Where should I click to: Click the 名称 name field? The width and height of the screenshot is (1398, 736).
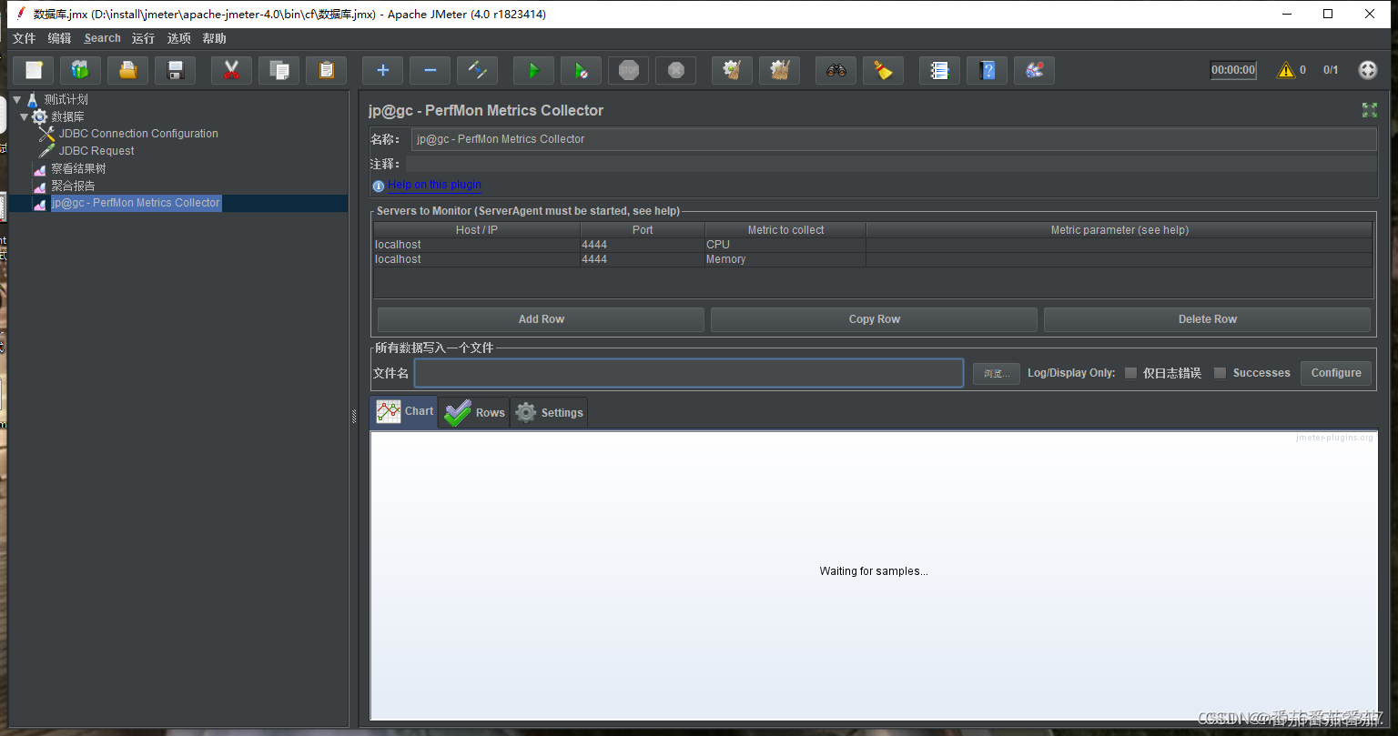894,139
